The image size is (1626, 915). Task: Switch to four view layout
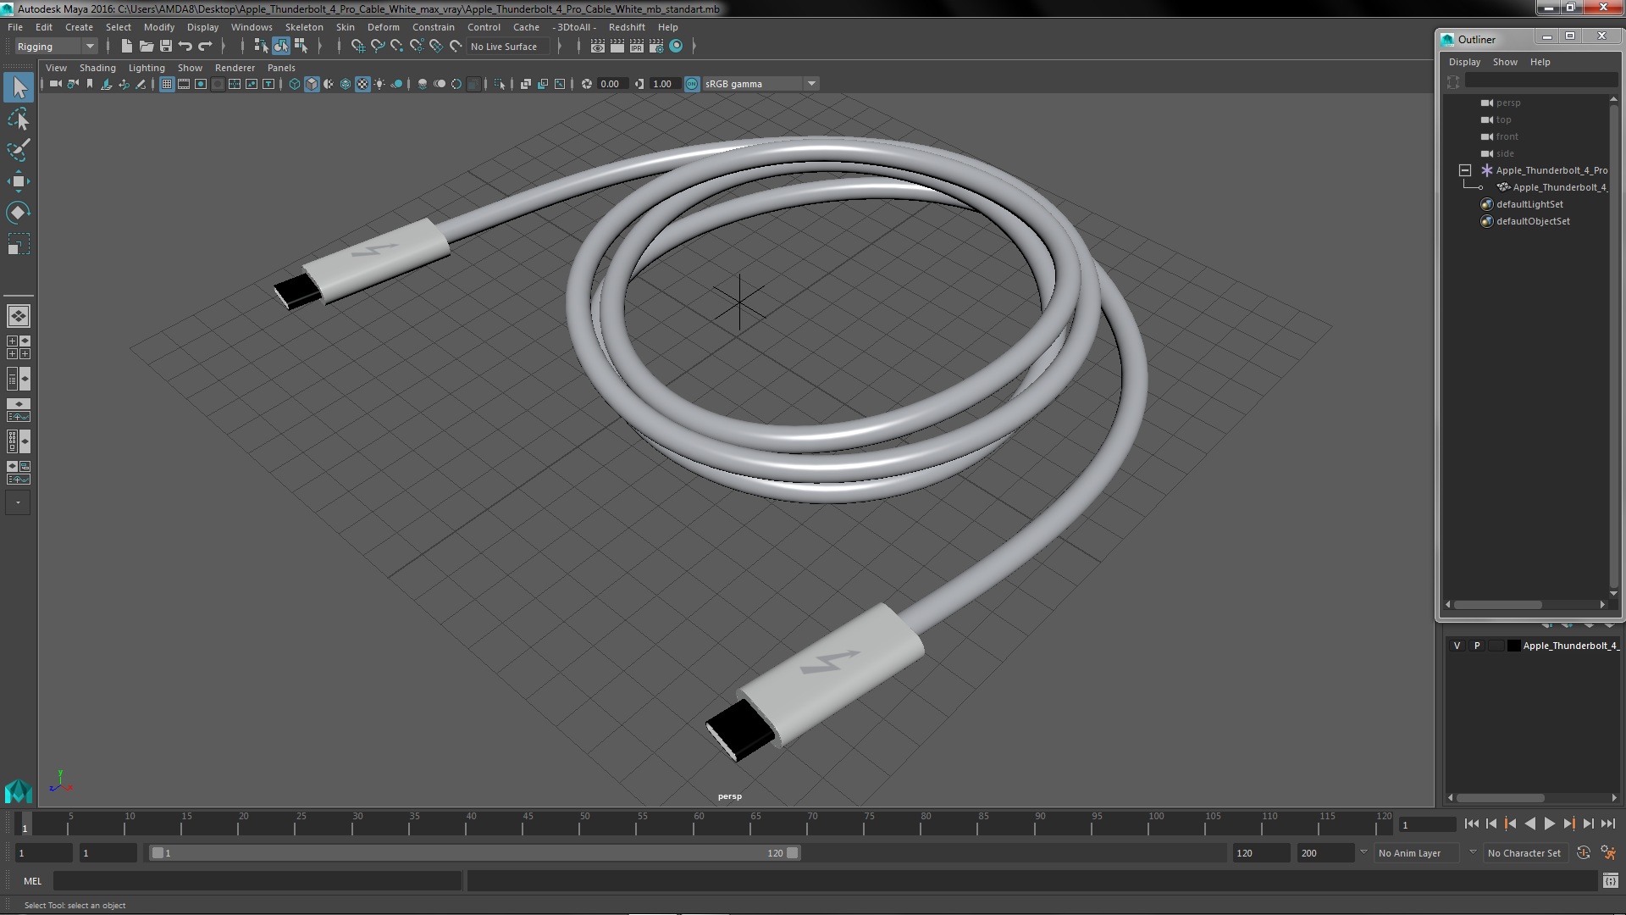pos(19,347)
